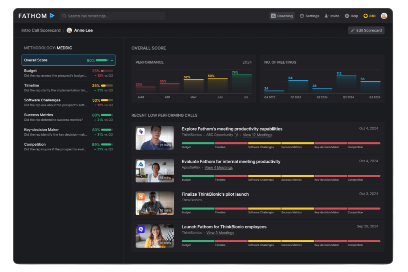Click the 2024 year label in Performance

pos(247,62)
